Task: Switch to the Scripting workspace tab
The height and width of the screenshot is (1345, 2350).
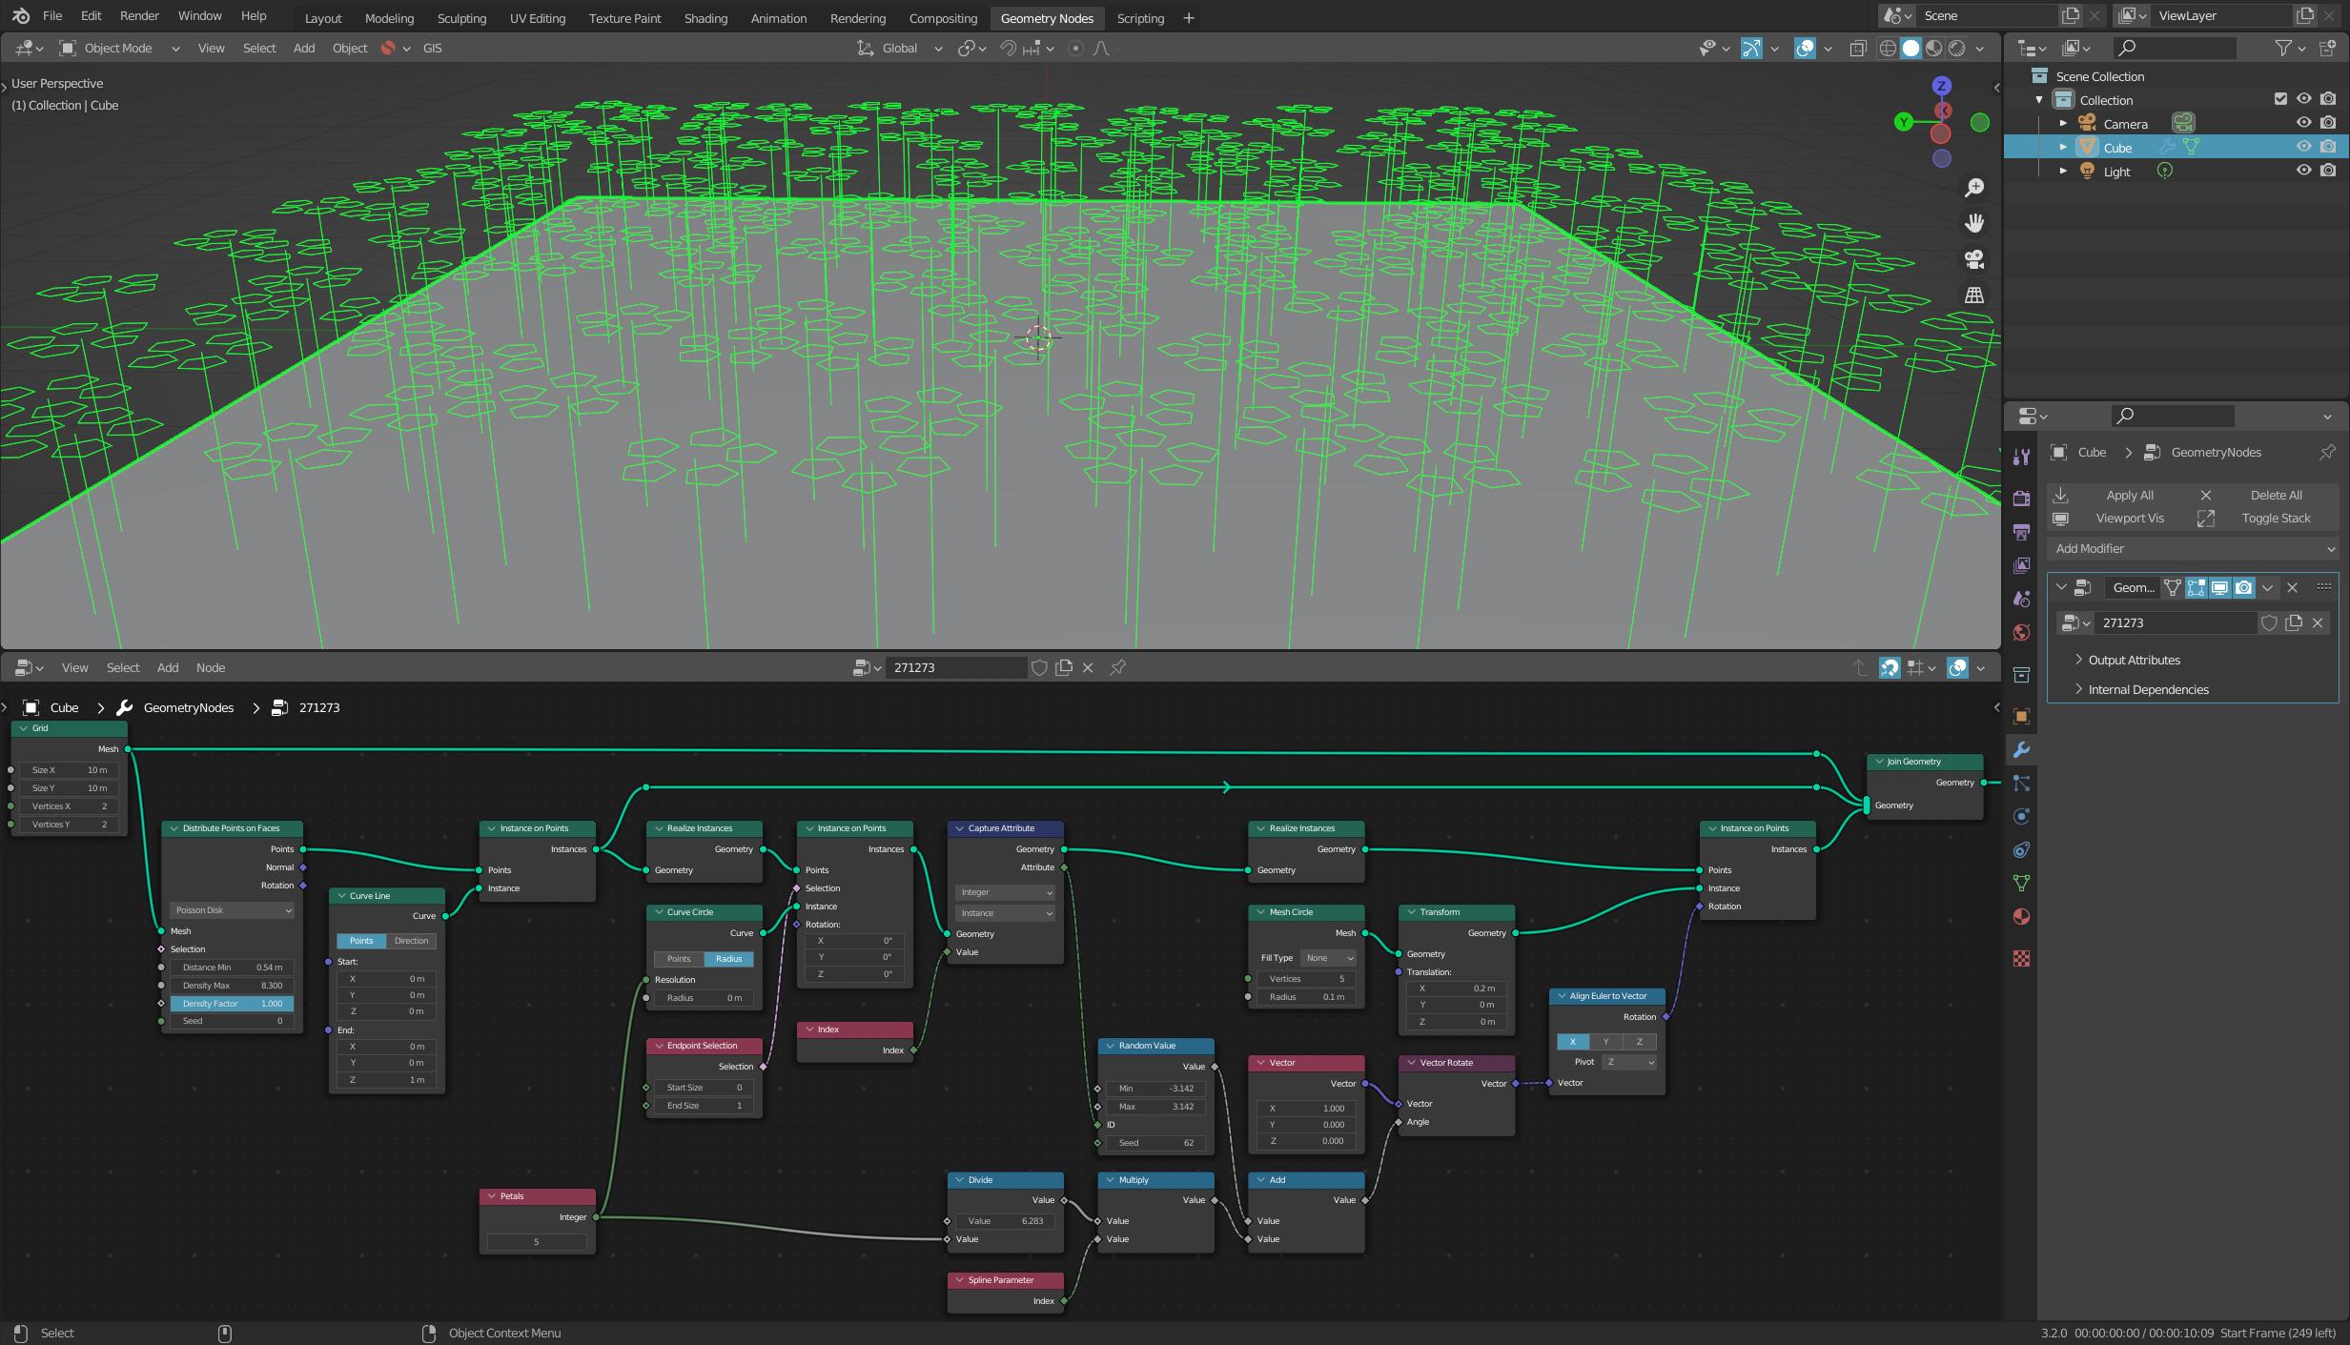Action: [1140, 18]
